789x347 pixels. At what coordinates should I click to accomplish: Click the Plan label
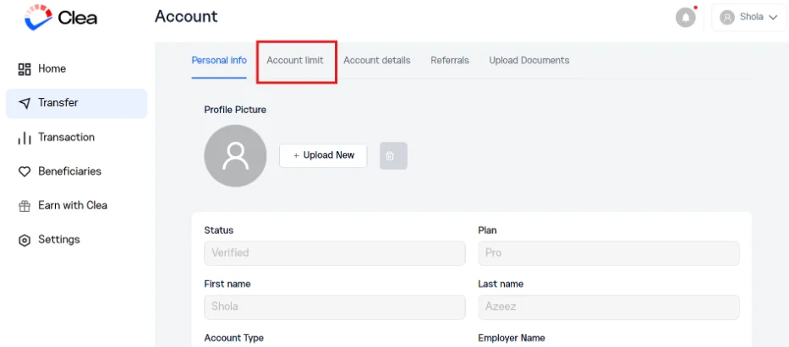pos(487,230)
